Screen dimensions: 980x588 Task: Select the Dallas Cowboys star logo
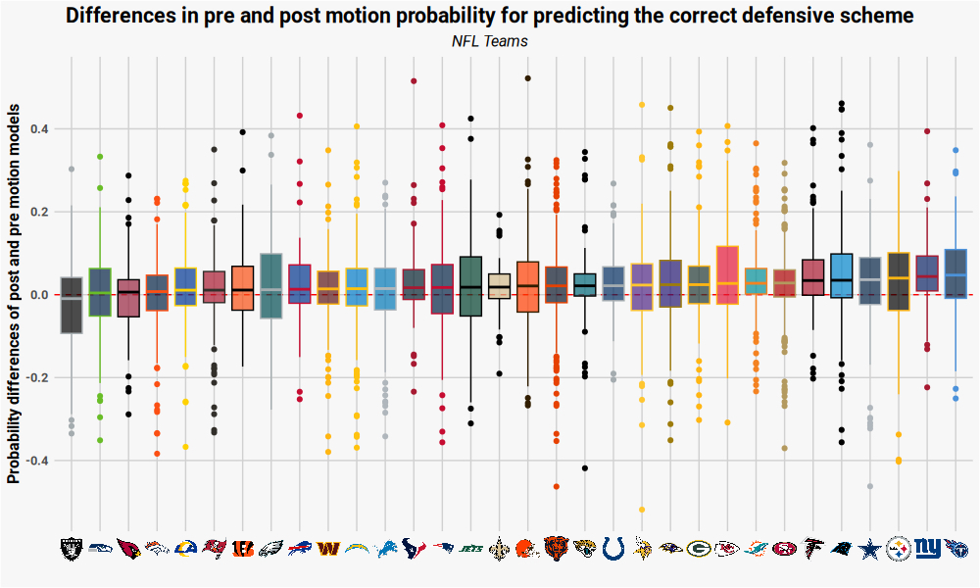(x=870, y=548)
